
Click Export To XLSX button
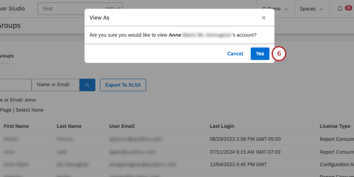pyautogui.click(x=123, y=85)
